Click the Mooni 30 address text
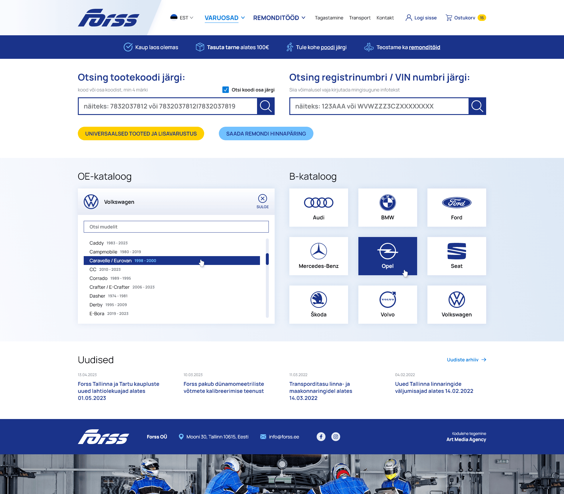Screen dimensions: 564x494 (x=217, y=437)
